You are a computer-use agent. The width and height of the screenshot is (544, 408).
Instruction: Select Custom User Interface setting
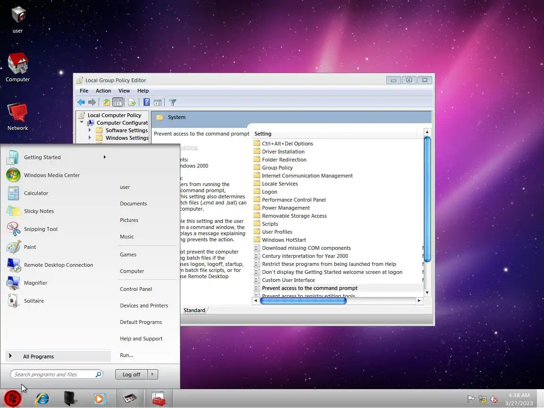pos(289,280)
